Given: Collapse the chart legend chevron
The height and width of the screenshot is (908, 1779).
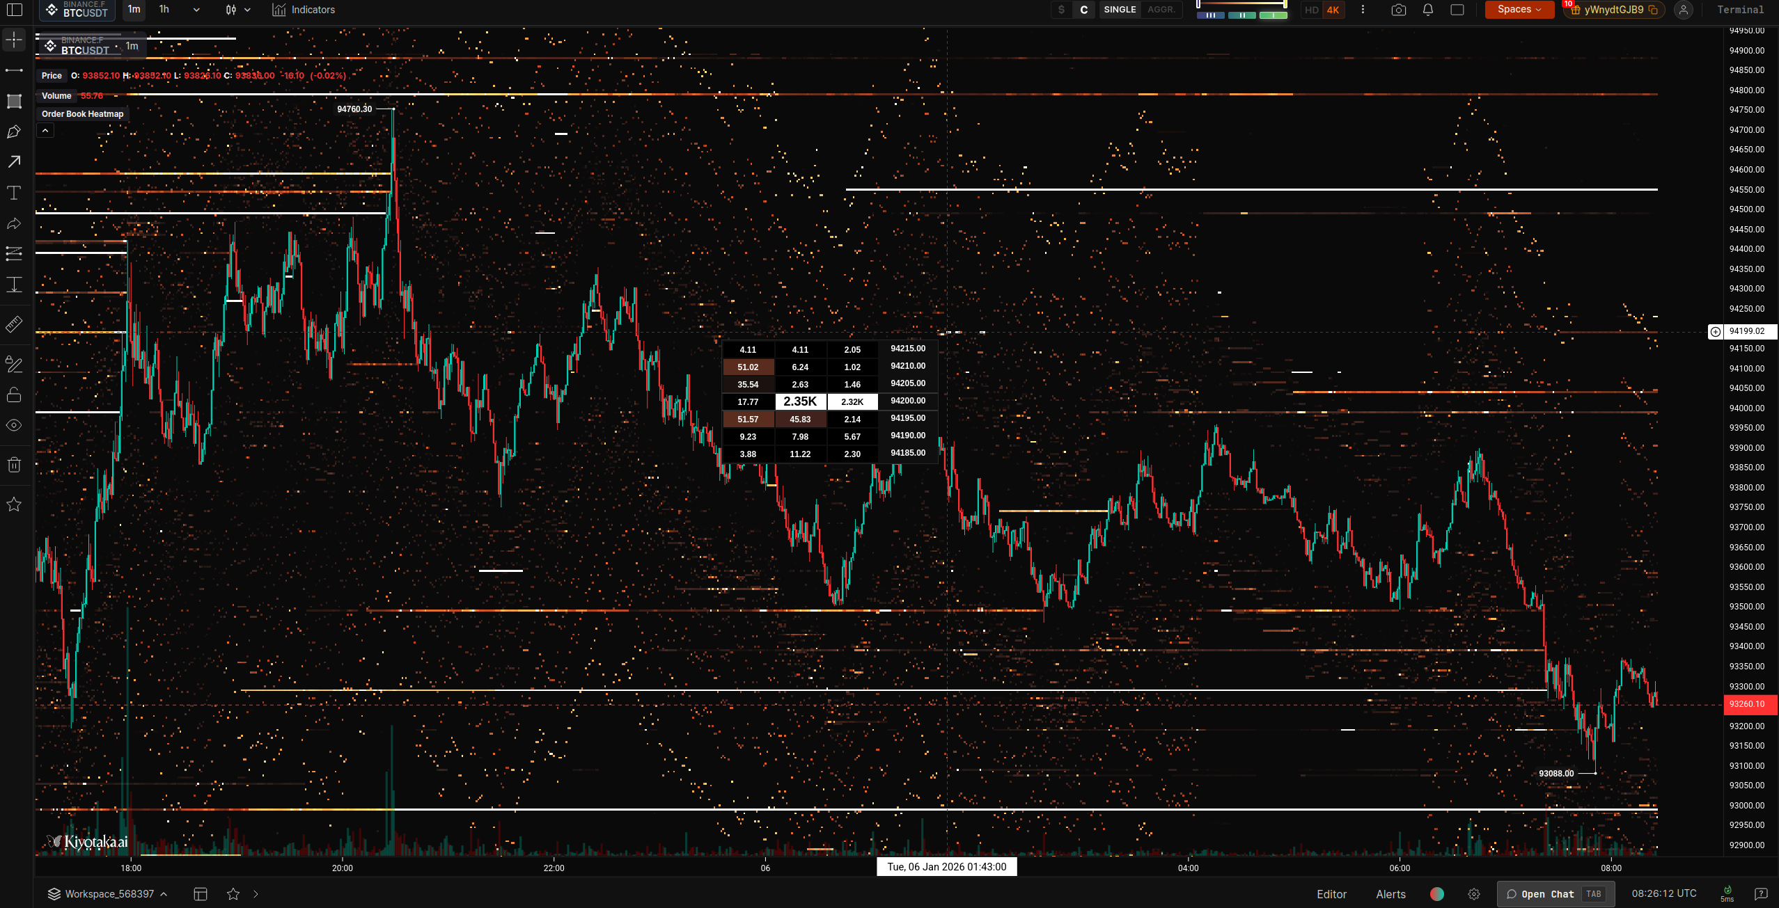Looking at the screenshot, I should pos(45,131).
